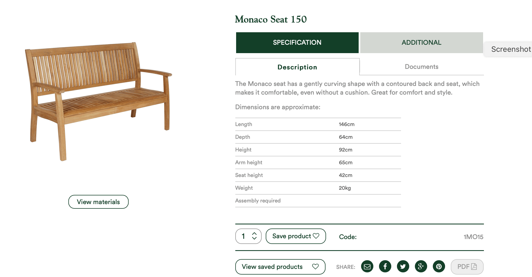Screen dimensions: 532x277
Task: Share on Pinterest icon
Action: coord(439,267)
